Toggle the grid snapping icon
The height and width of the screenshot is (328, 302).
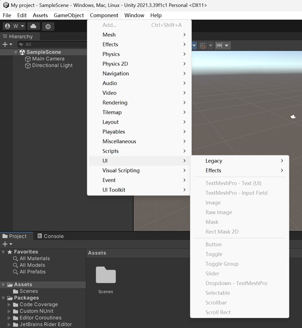point(203,45)
